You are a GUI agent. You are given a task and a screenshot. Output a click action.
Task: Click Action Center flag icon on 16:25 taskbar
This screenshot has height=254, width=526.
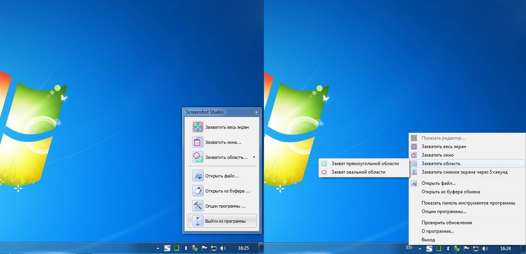coord(204,248)
